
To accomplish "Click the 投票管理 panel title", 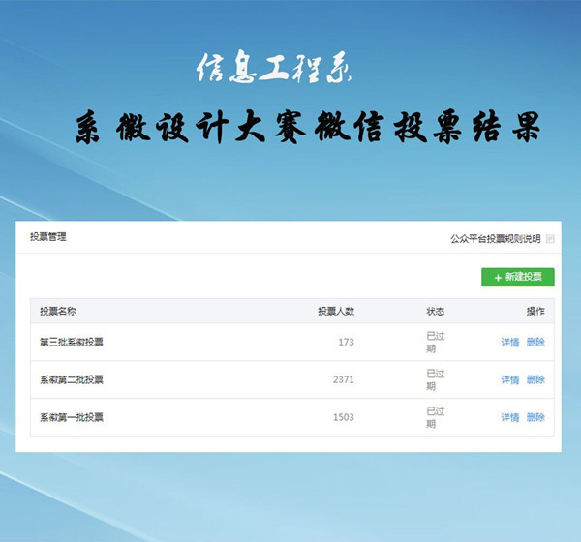I will pyautogui.click(x=48, y=237).
